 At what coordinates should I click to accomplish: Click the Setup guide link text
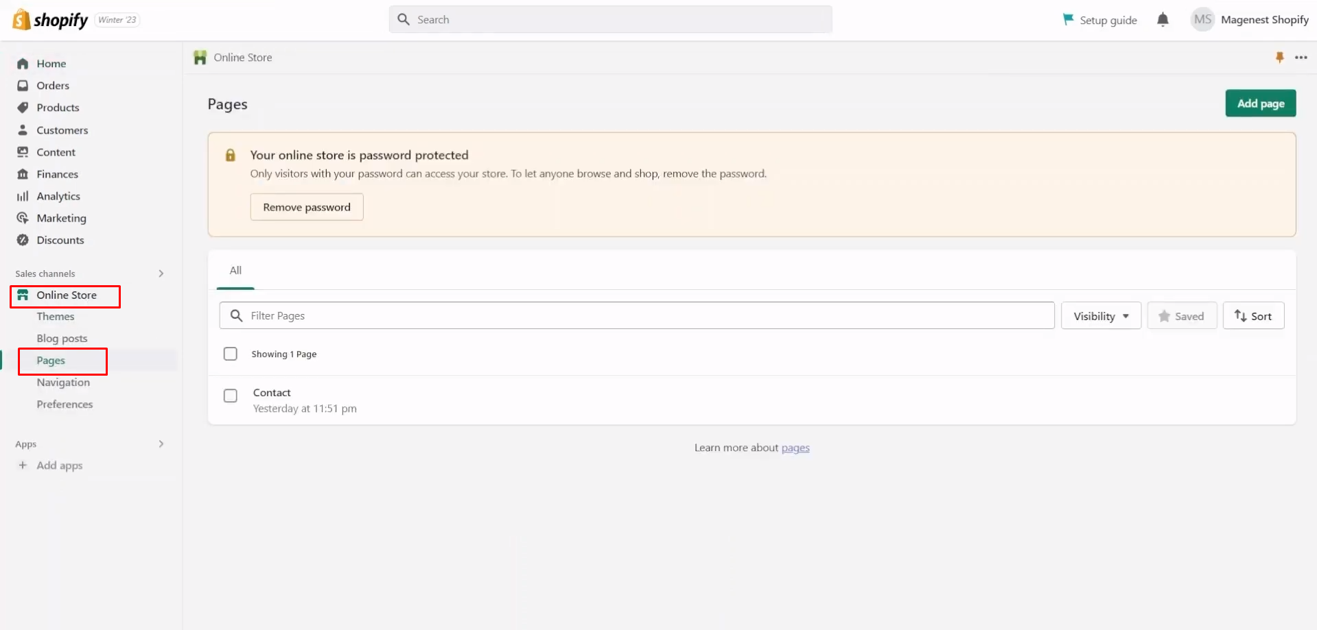pos(1108,20)
